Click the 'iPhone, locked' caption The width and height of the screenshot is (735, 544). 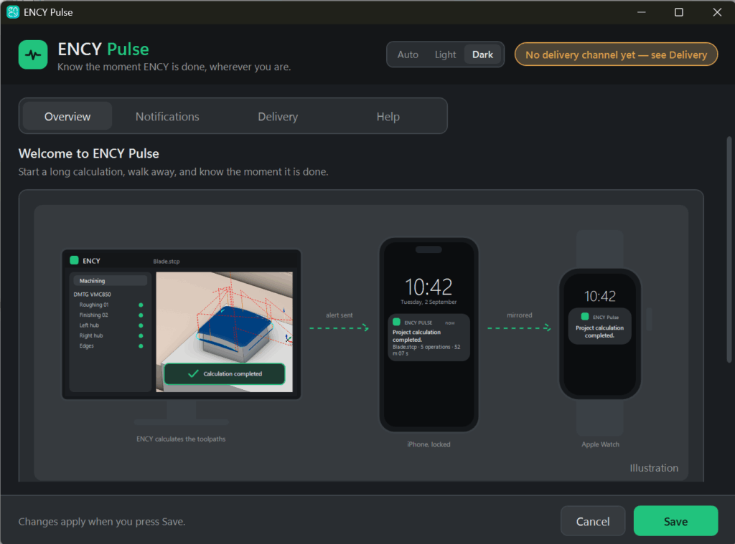[429, 444]
